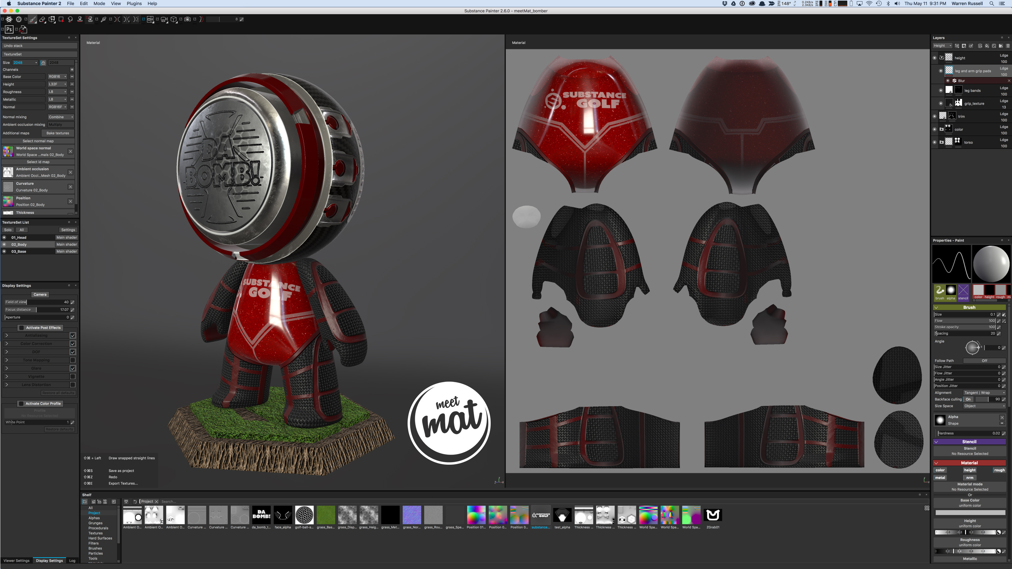Add a fill layer icon
The height and width of the screenshot is (569, 1012).
click(x=987, y=46)
